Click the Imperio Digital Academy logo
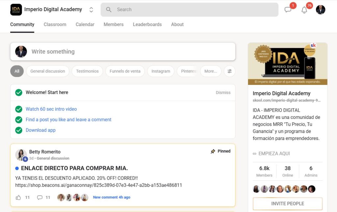Image resolution: width=337 pixels, height=212 pixels. [x=16, y=10]
